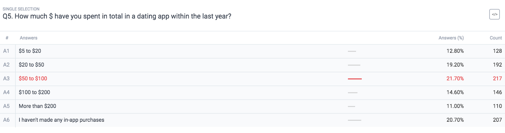505x133 pixels.
Task: Click the '#' column header
Action: click(x=7, y=38)
